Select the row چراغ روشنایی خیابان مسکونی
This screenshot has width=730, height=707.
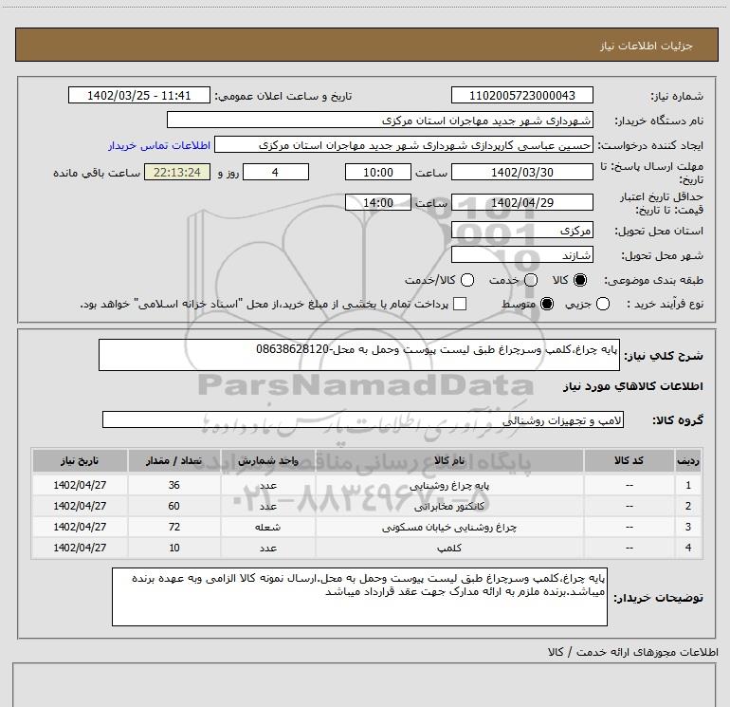[x=367, y=527]
